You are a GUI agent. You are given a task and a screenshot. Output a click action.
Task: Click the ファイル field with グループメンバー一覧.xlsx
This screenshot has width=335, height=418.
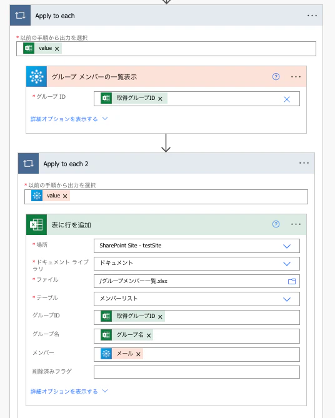click(197, 281)
